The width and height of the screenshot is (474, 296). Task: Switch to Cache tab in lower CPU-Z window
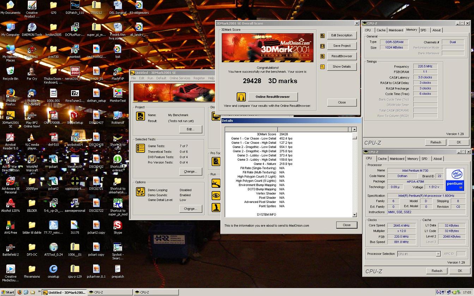382,159
